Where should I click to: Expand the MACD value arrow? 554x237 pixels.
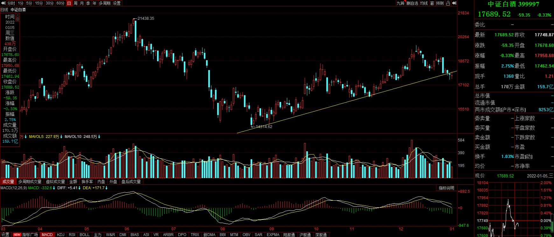tap(54, 188)
